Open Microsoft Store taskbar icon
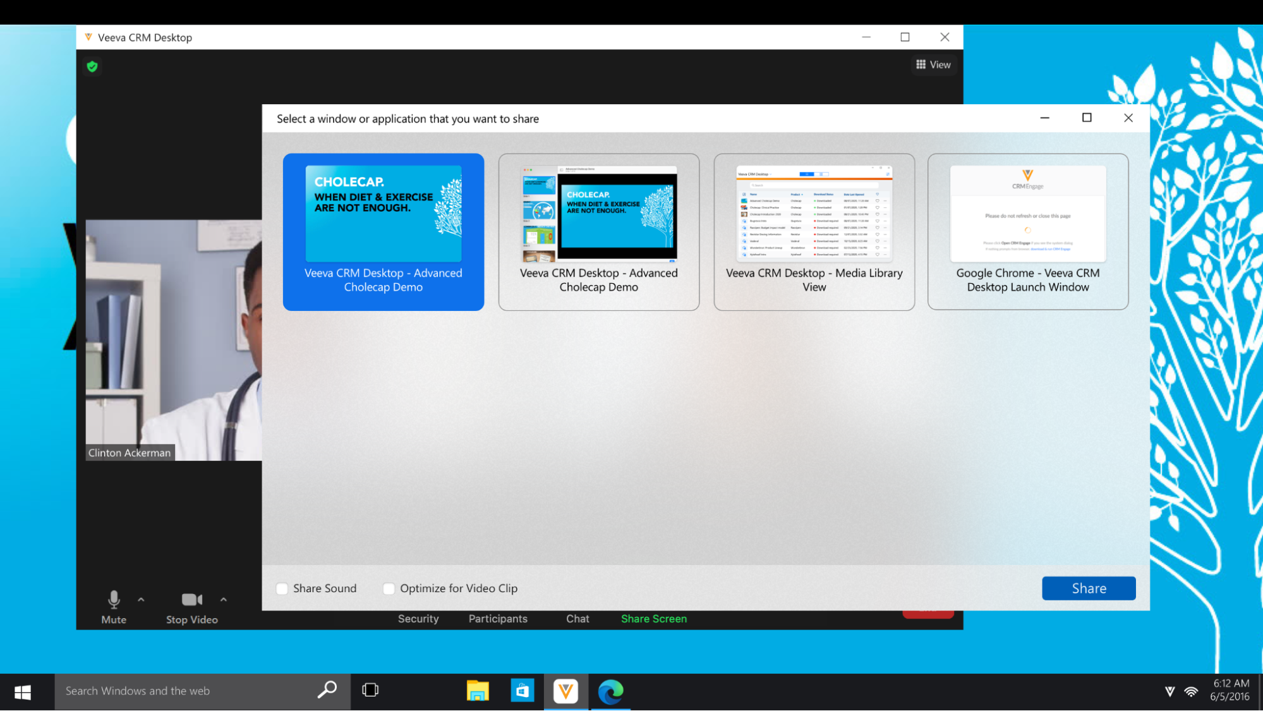The width and height of the screenshot is (1263, 711). coord(522,691)
